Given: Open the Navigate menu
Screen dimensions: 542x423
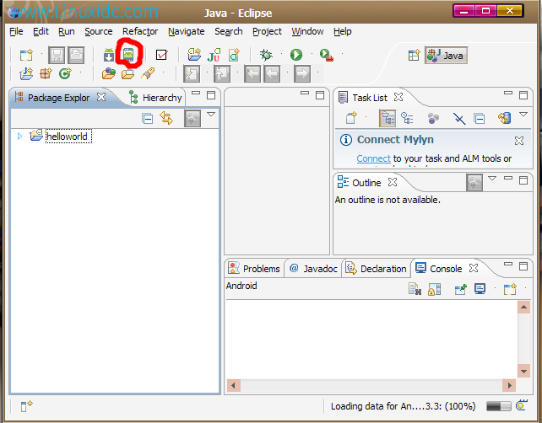Looking at the screenshot, I should [x=187, y=31].
